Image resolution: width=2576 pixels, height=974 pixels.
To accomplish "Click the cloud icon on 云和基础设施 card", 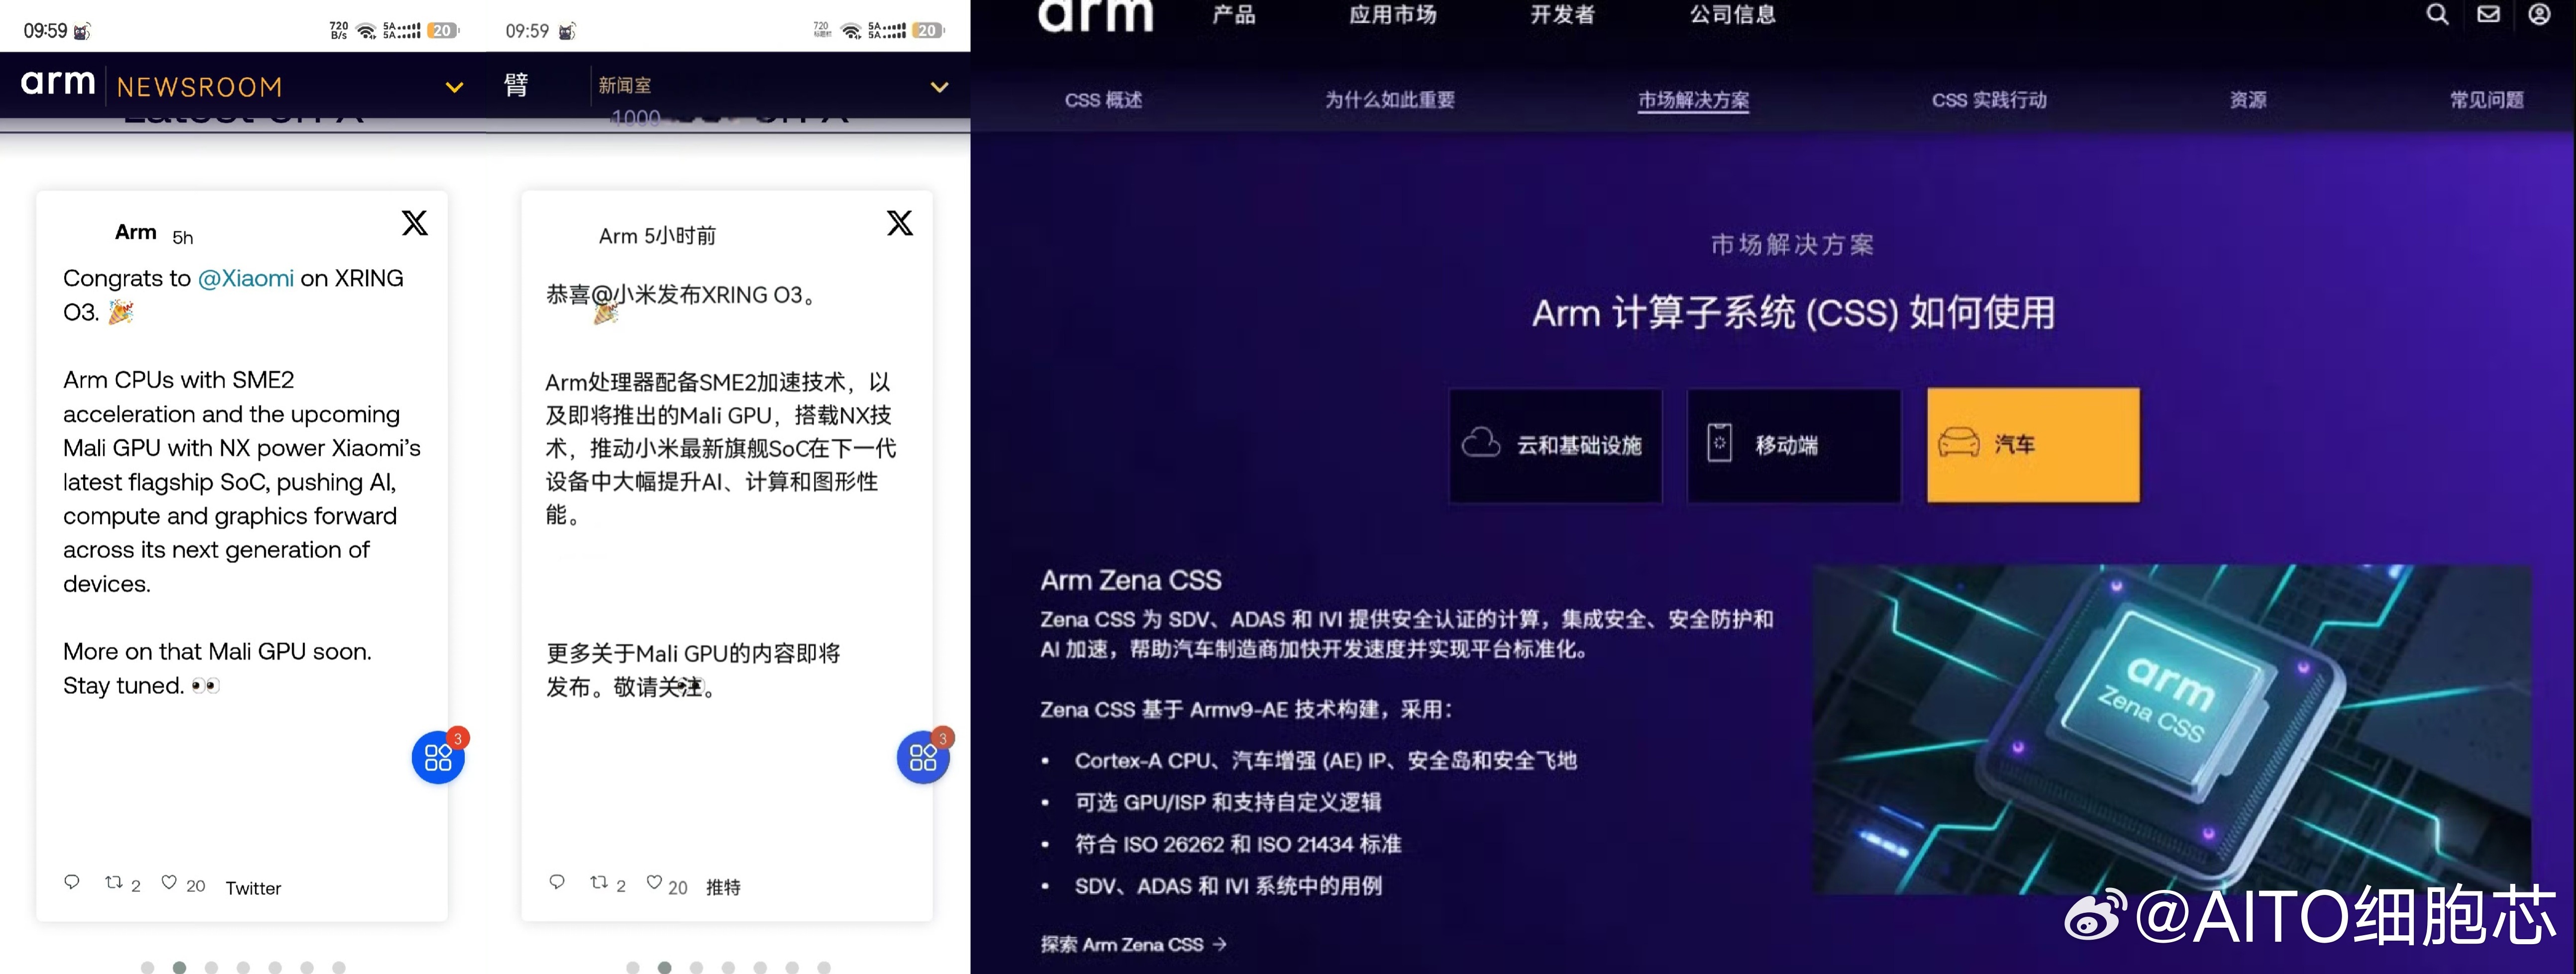I will pos(1481,442).
